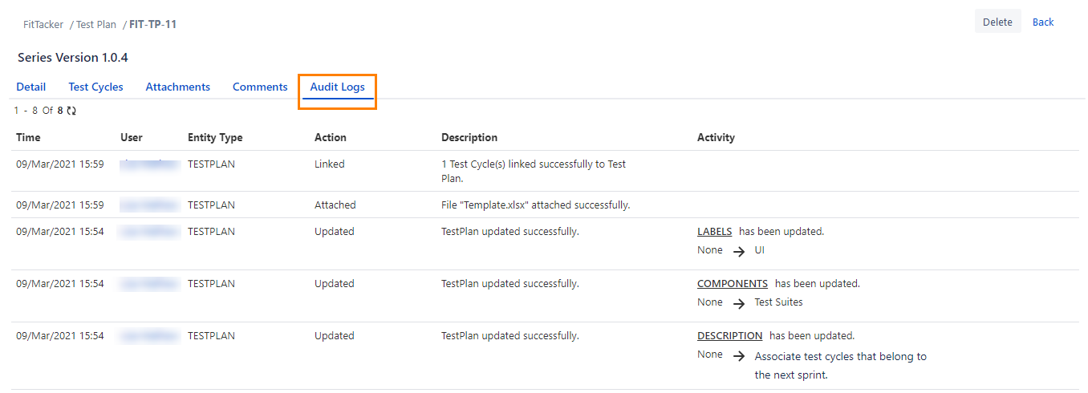Image resolution: width=1088 pixels, height=393 pixels.
Task: Open the Detail tab
Action: [31, 87]
